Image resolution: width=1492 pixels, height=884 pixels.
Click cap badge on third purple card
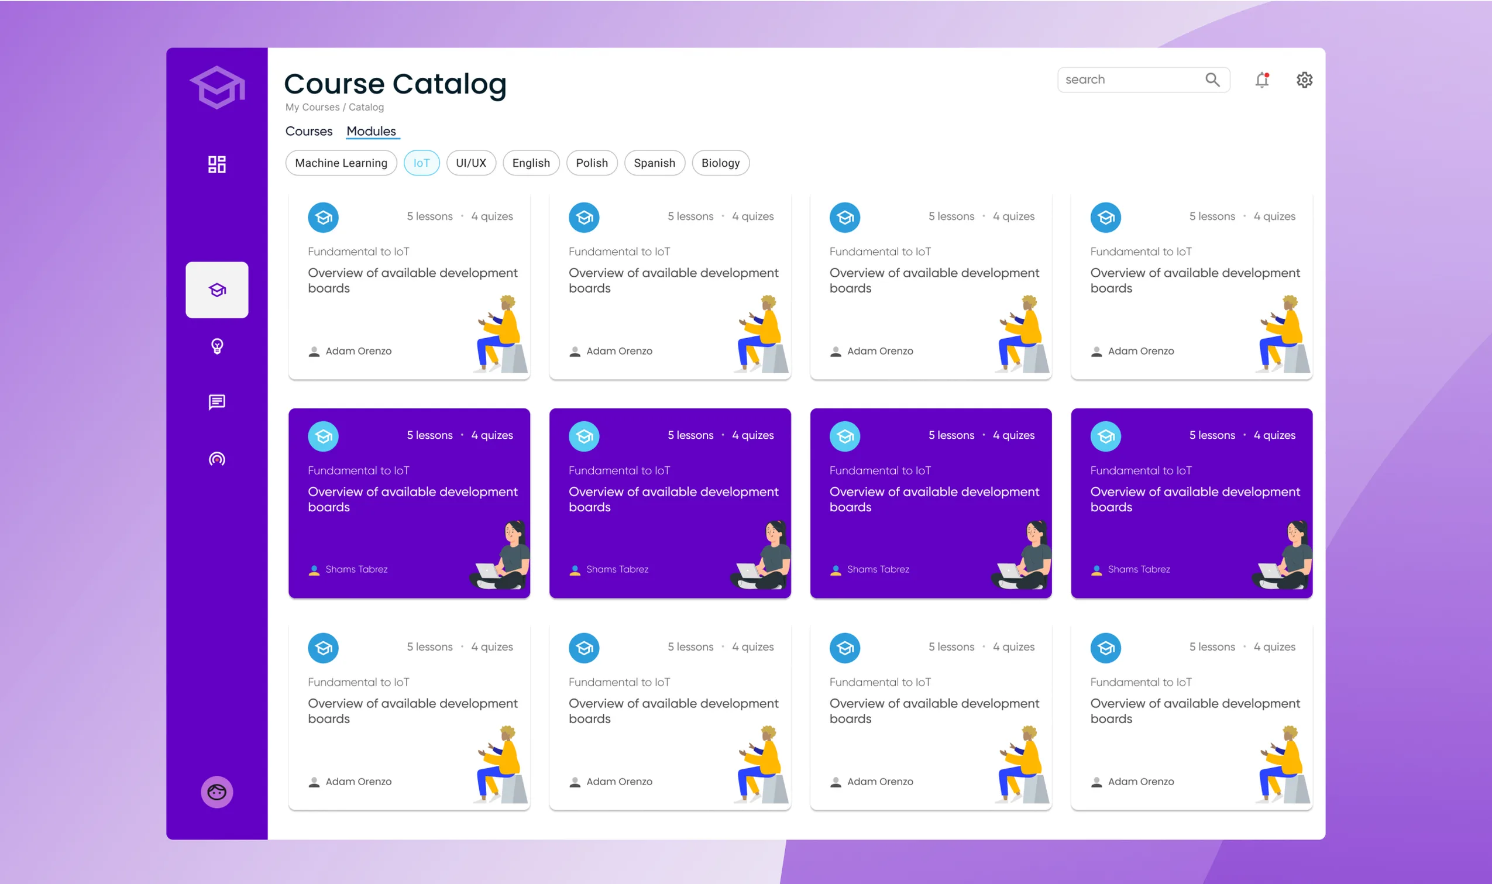[x=844, y=436]
